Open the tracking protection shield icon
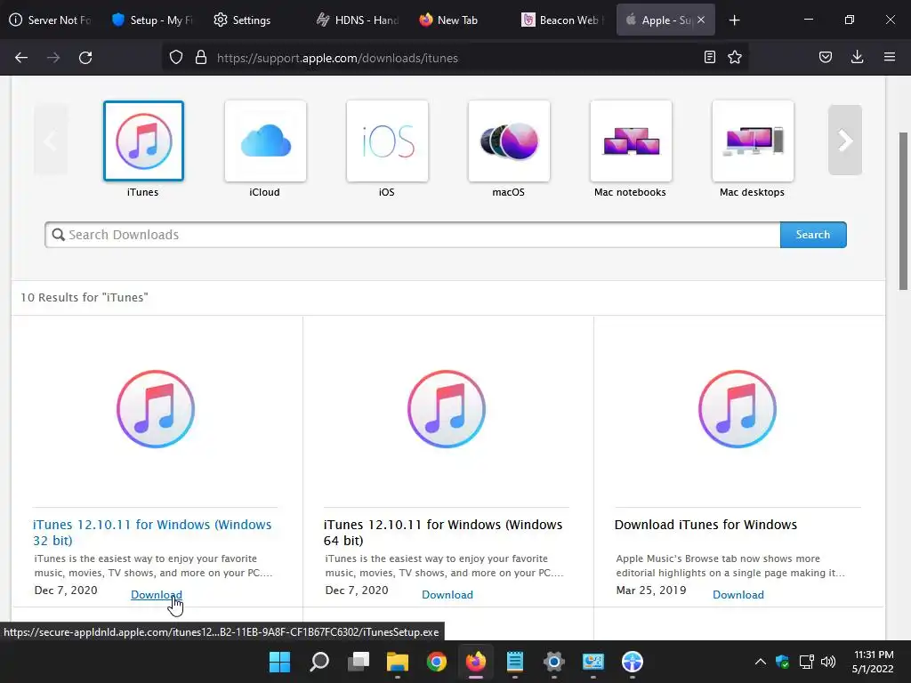Image resolution: width=911 pixels, height=683 pixels. pos(176,58)
